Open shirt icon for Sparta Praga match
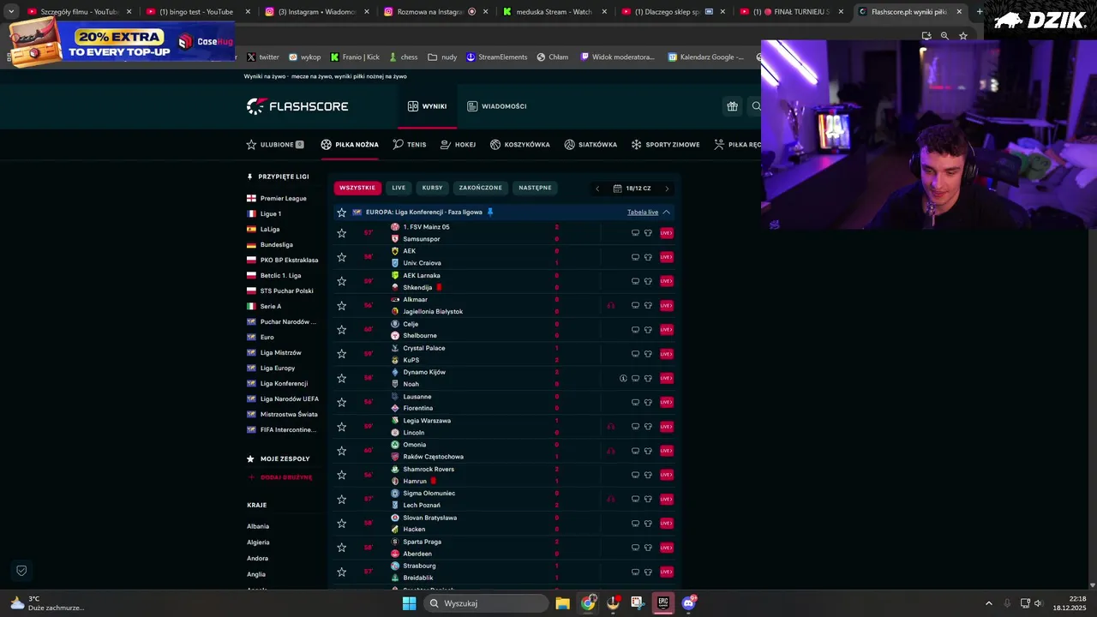 [648, 548]
